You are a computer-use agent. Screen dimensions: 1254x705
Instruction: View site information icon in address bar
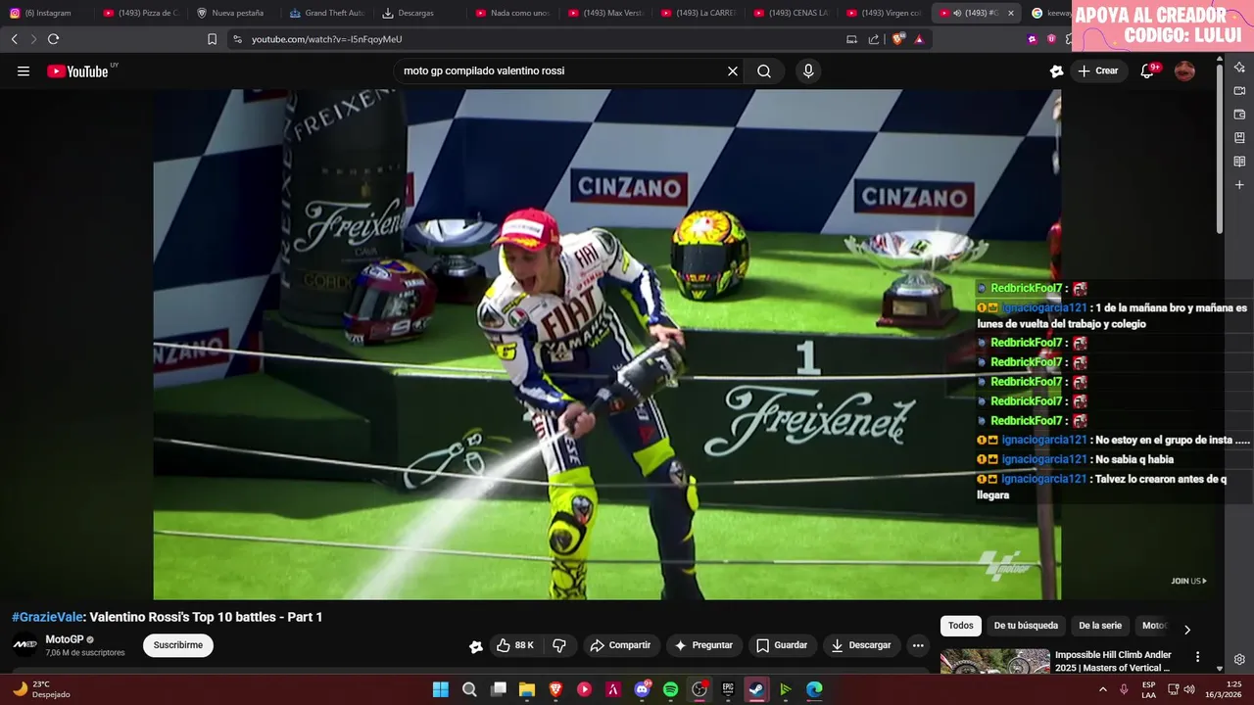(x=237, y=39)
